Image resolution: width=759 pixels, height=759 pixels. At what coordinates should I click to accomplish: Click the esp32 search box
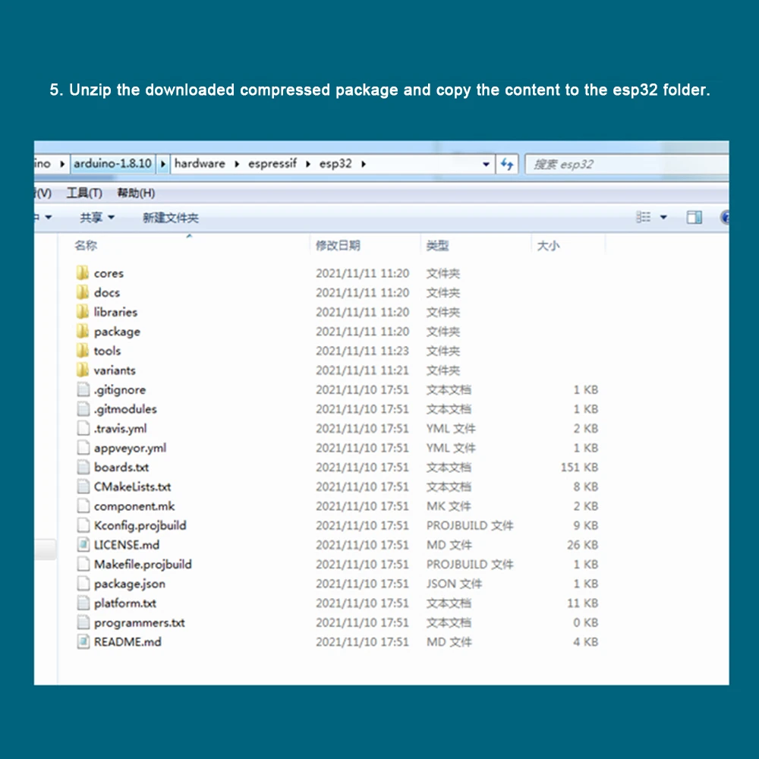627,164
